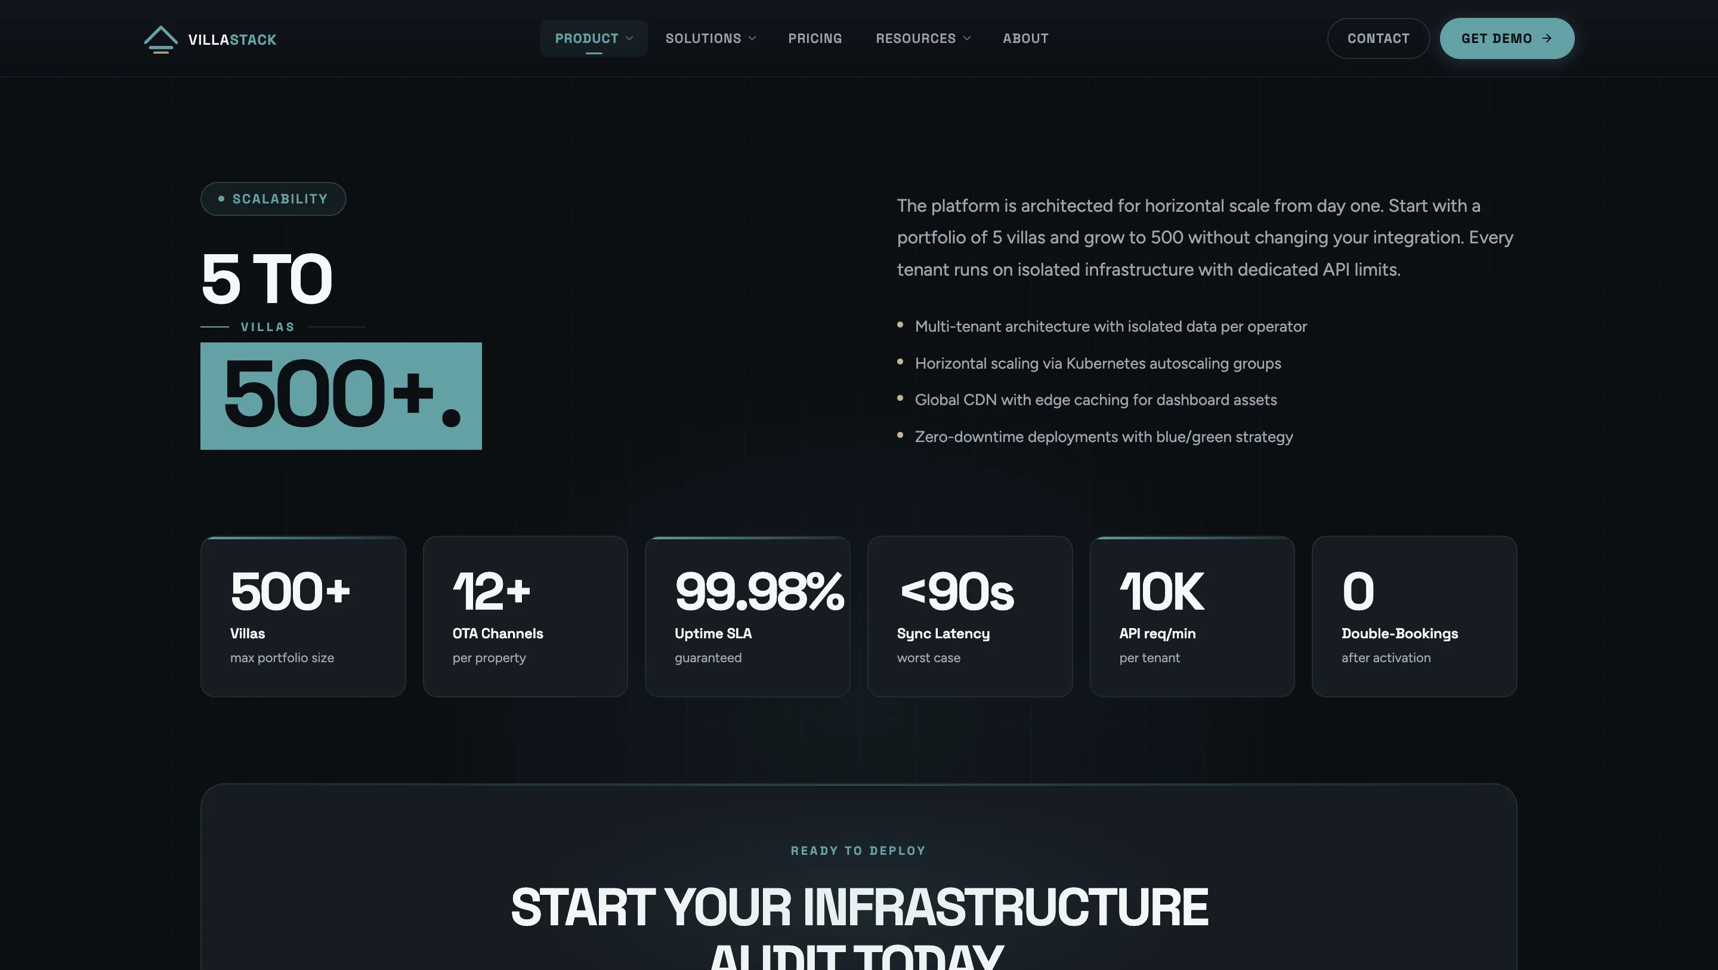Click the <90s Sync Latency card
Image resolution: width=1718 pixels, height=970 pixels.
pos(970,616)
